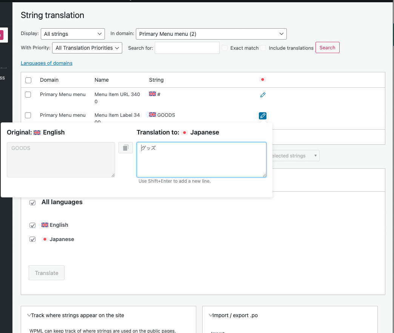Open the 'In domain' Primary Menu dropdown

tap(211, 34)
